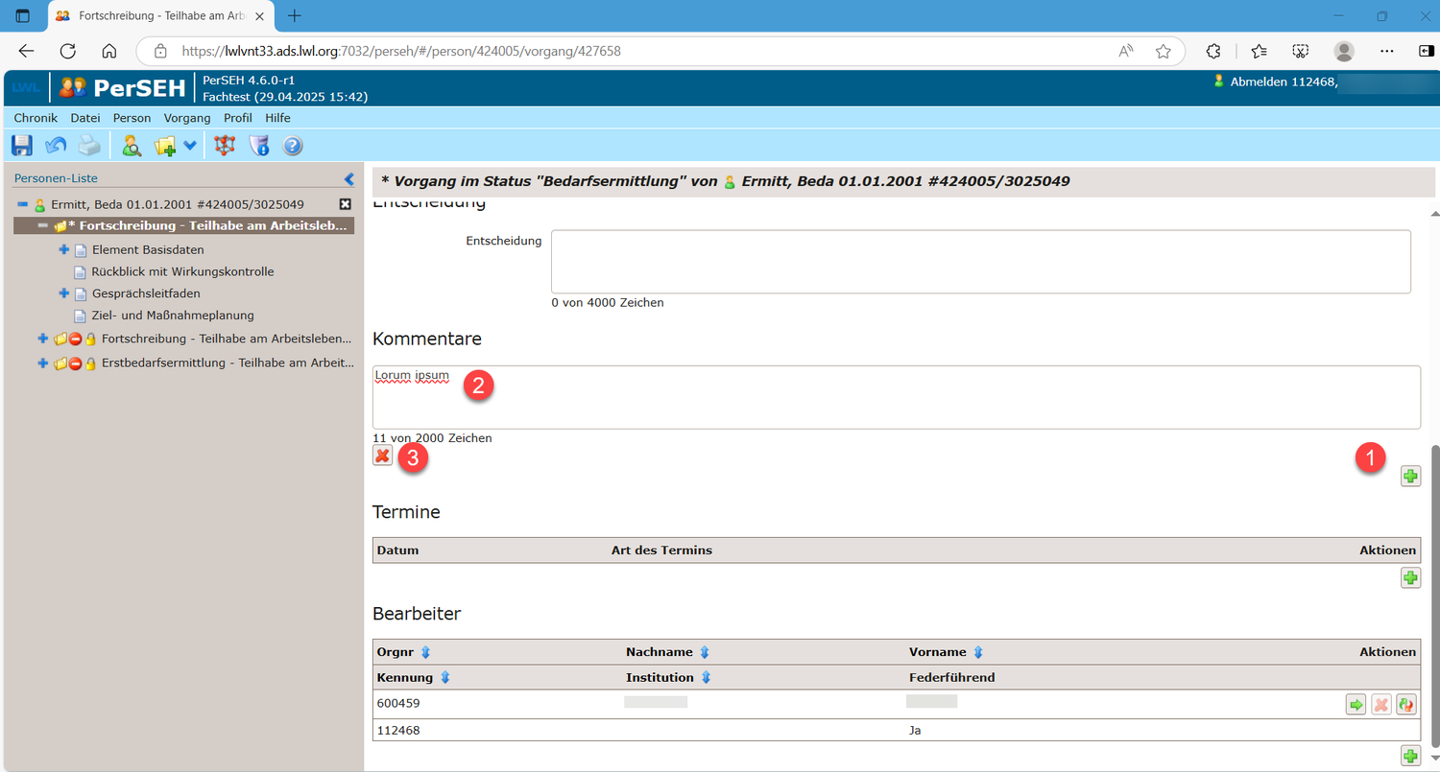Screen dimensions: 1440x772
Task: Expand the locked Erstbedarfsermittlung tree node
Action: [42, 363]
